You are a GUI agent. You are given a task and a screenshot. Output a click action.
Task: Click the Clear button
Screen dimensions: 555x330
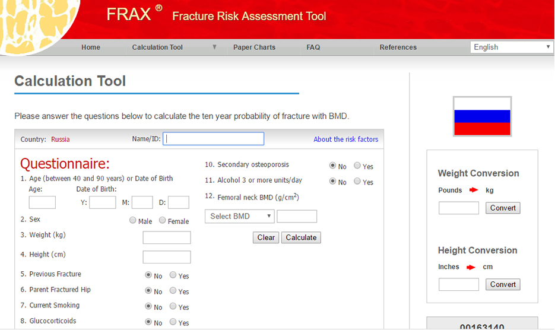pos(266,237)
